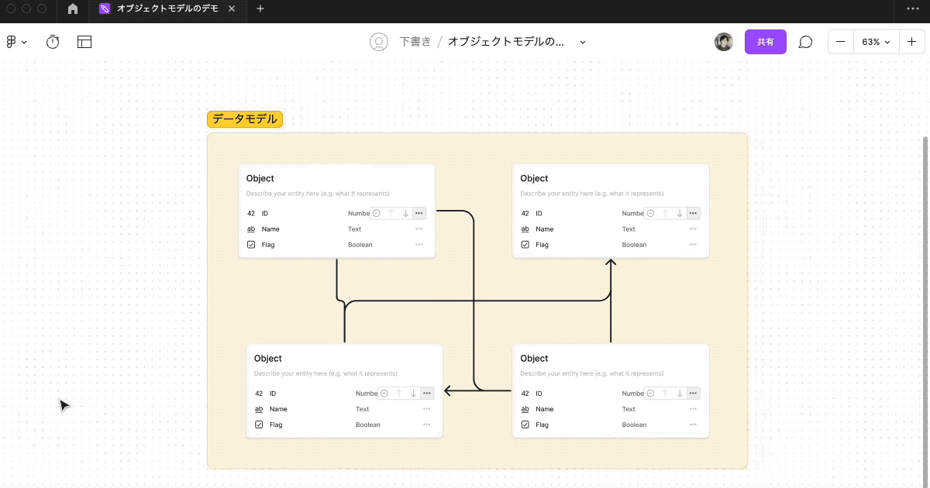Open the comments bubble icon
The image size is (930, 488).
pos(805,42)
